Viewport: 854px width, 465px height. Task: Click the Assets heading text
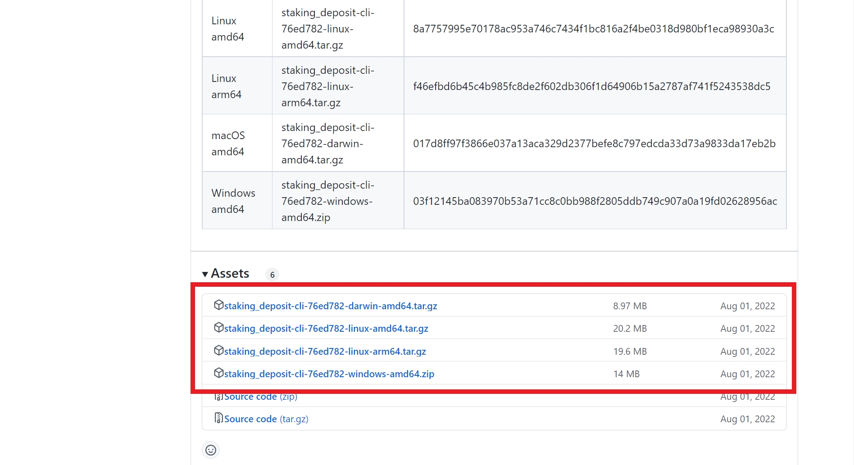(230, 274)
